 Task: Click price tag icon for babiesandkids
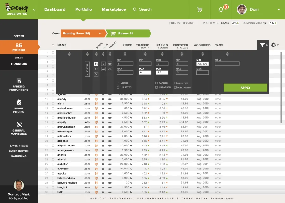(x=131, y=178)
